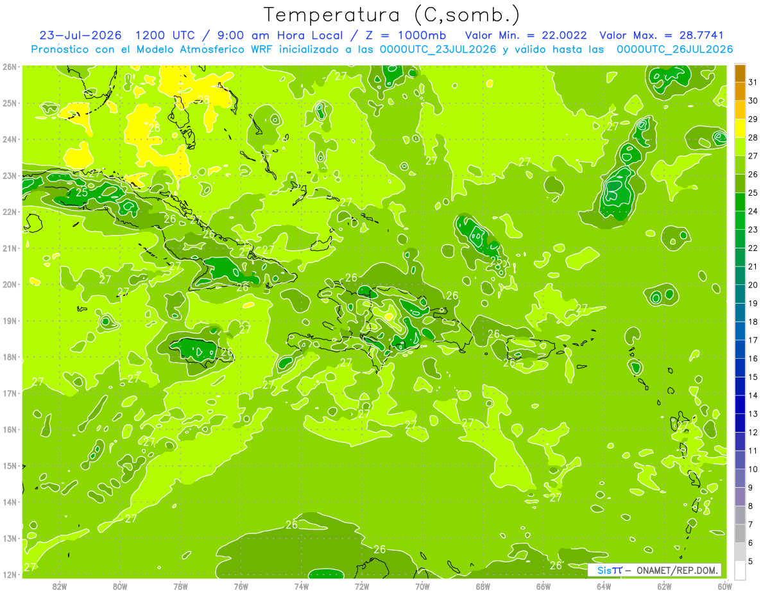Click '0000UTC_26JUL2026' valid-until time text
770x595 pixels.
674,49
